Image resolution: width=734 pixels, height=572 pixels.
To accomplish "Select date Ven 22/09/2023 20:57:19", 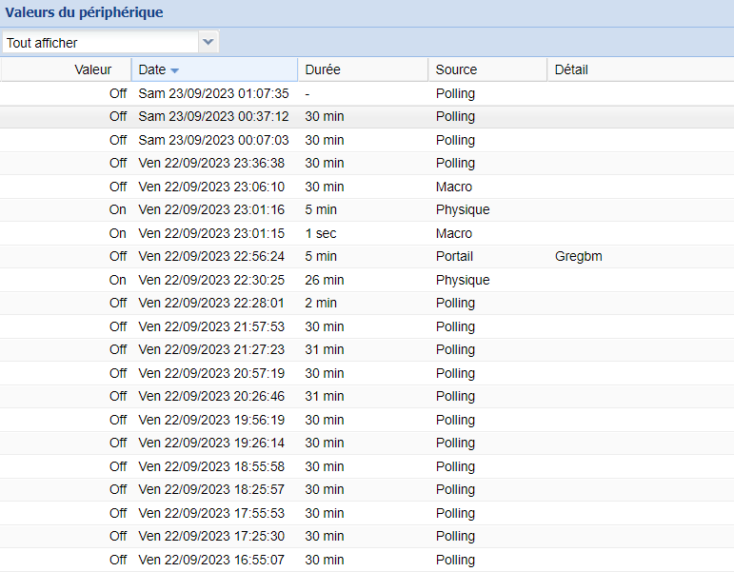I will pos(211,373).
